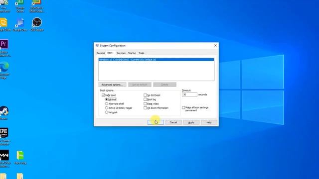Click the greyed Delete button
This screenshot has height=179, width=319.
[164, 85]
